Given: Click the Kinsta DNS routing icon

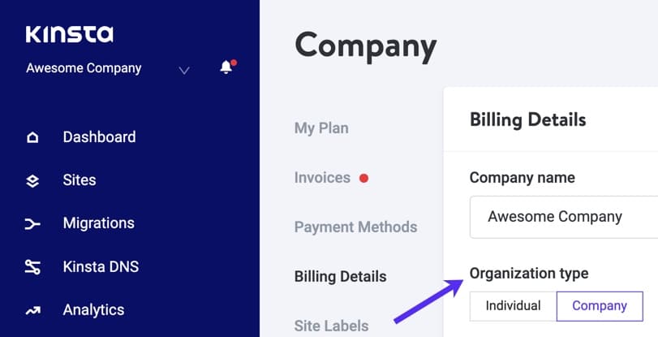Looking at the screenshot, I should (32, 267).
